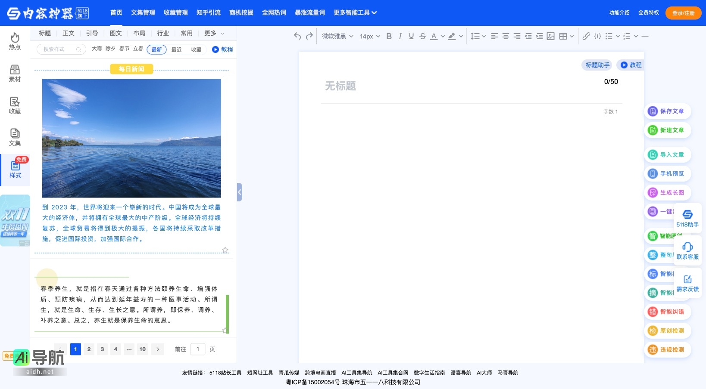The height and width of the screenshot is (389, 706).
Task: Click the 登录/注册 login button
Action: coord(683,13)
